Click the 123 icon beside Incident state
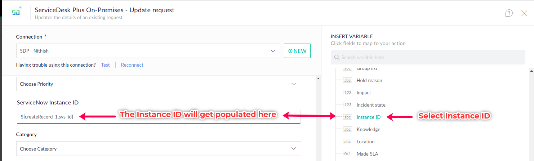This screenshot has height=161, width=534. click(x=347, y=105)
